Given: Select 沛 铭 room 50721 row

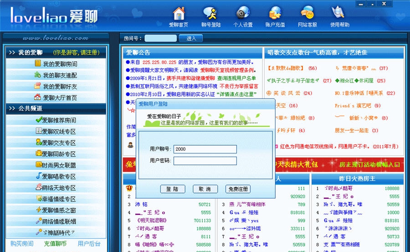Looking at the screenshot, I should tap(169, 205).
